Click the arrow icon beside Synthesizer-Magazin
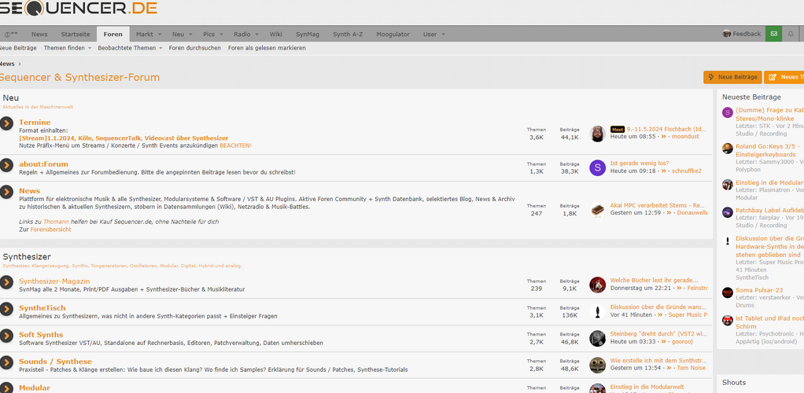The image size is (804, 393). tap(6, 282)
